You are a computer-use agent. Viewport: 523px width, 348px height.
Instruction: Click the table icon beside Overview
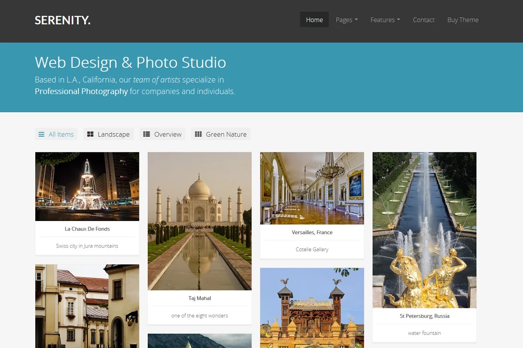pos(147,134)
